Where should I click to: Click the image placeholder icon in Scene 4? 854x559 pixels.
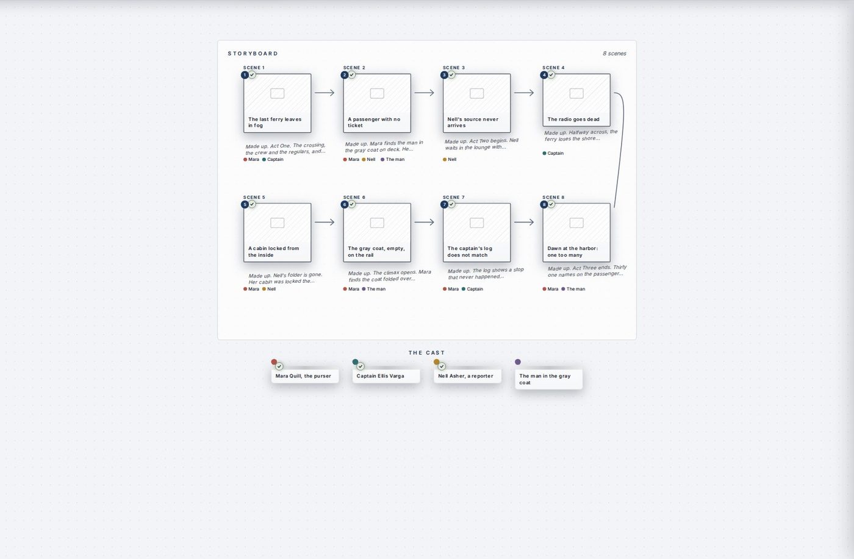(576, 93)
